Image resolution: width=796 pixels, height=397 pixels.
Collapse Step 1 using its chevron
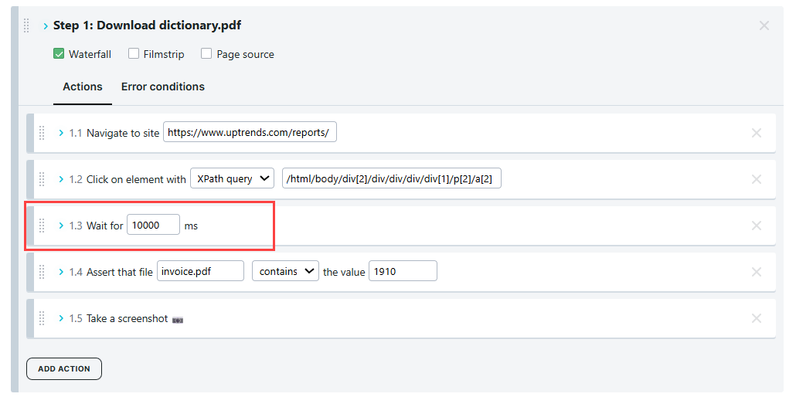pos(46,25)
